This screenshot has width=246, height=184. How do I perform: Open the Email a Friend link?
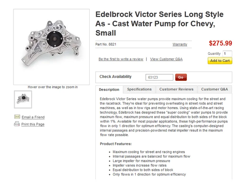coord(33,117)
